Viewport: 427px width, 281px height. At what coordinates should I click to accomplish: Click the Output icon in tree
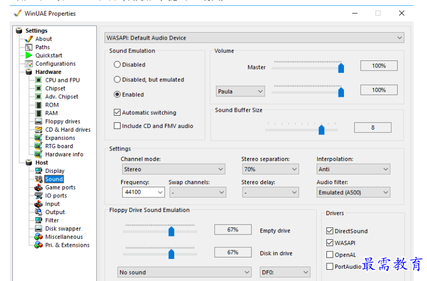pos(39,212)
